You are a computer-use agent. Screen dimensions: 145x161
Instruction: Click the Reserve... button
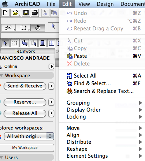[25, 102]
